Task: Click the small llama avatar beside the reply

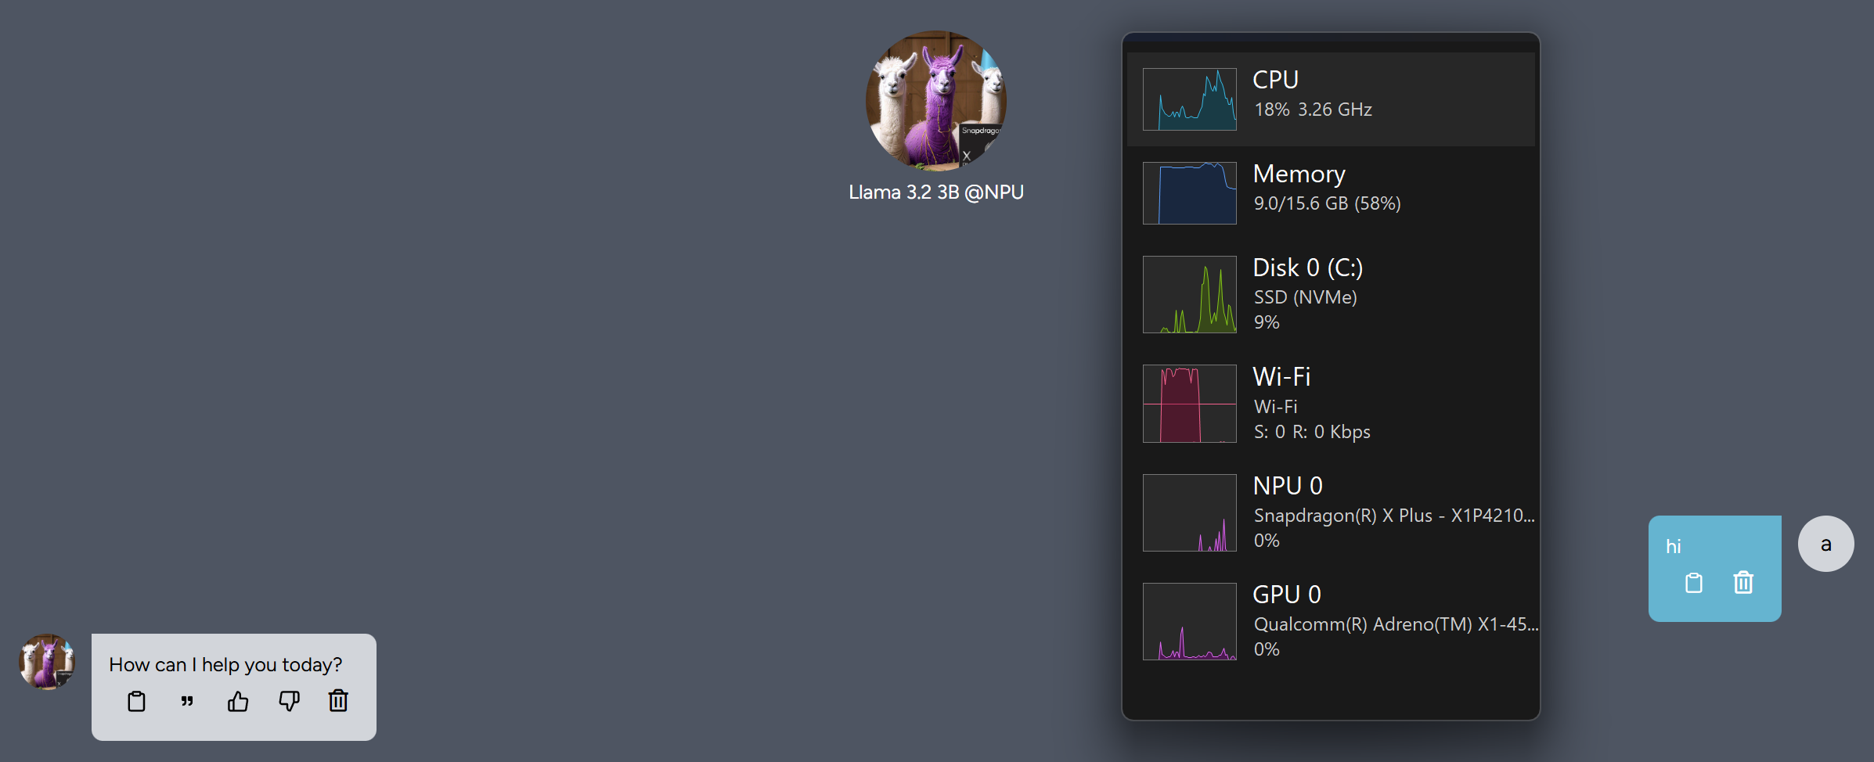Action: coord(47,662)
